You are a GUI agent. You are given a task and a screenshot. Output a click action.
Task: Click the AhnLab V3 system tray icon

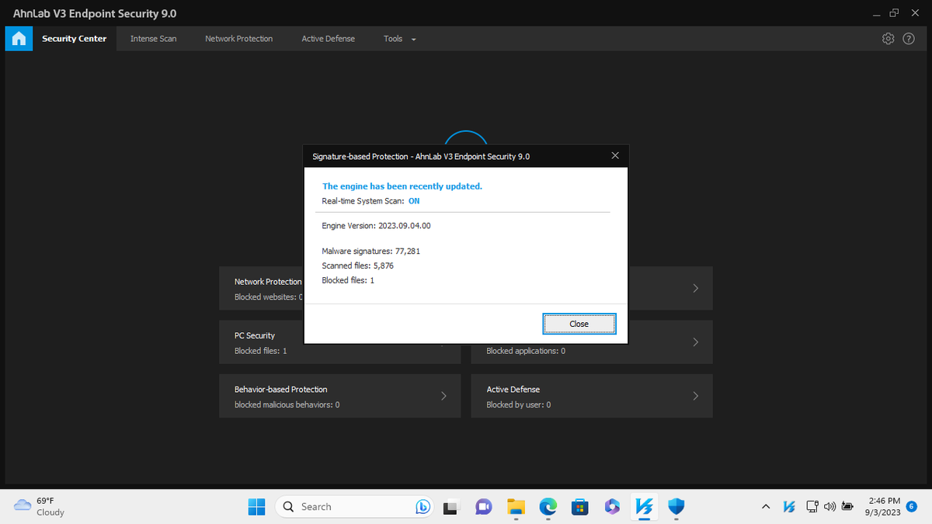click(789, 506)
